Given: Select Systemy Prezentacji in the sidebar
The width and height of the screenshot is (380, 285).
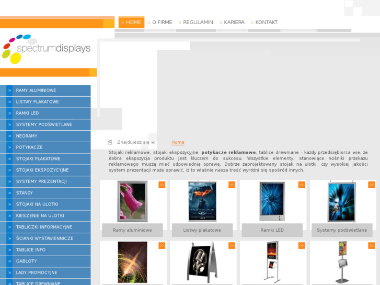Looking at the screenshot, I should click(x=45, y=181).
